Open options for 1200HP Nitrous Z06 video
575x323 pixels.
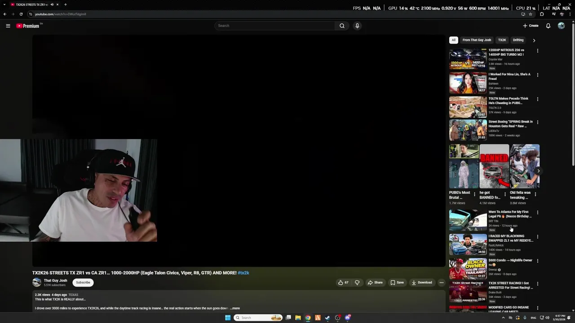pyautogui.click(x=537, y=51)
